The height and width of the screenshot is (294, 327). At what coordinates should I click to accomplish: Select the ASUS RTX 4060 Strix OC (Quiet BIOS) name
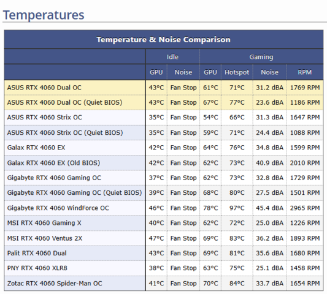65,133
